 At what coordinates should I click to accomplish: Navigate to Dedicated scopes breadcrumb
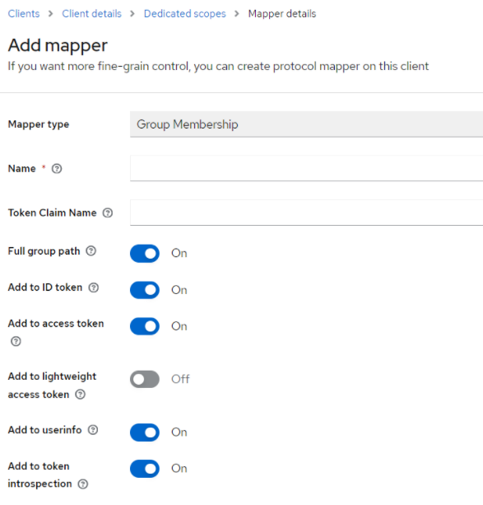(184, 14)
